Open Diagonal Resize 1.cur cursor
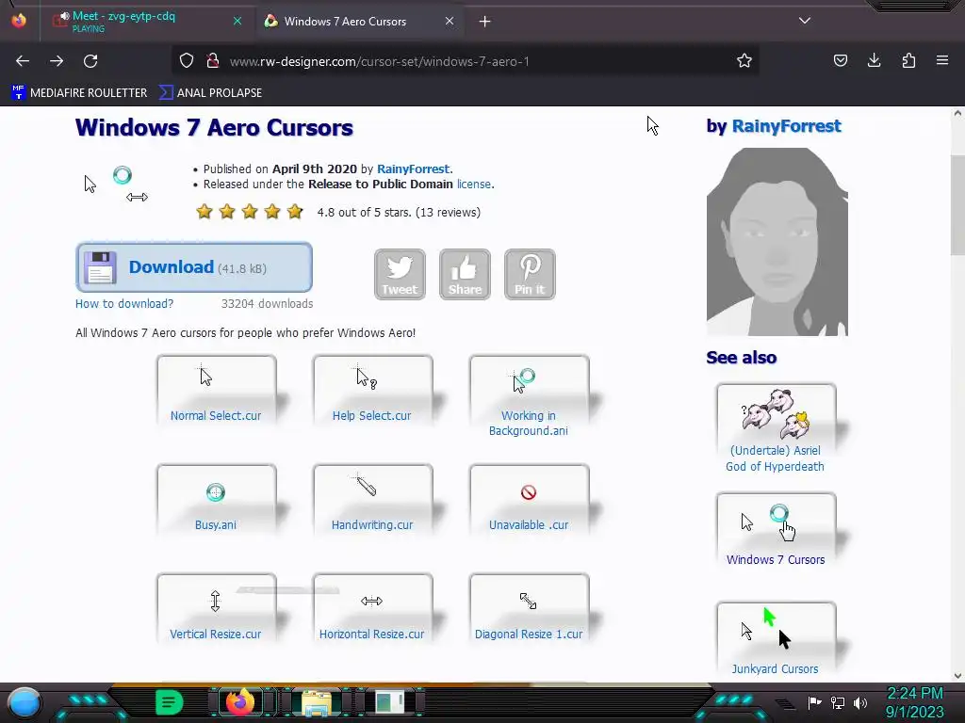Screen dimensions: 965x723 pyautogui.click(x=529, y=609)
